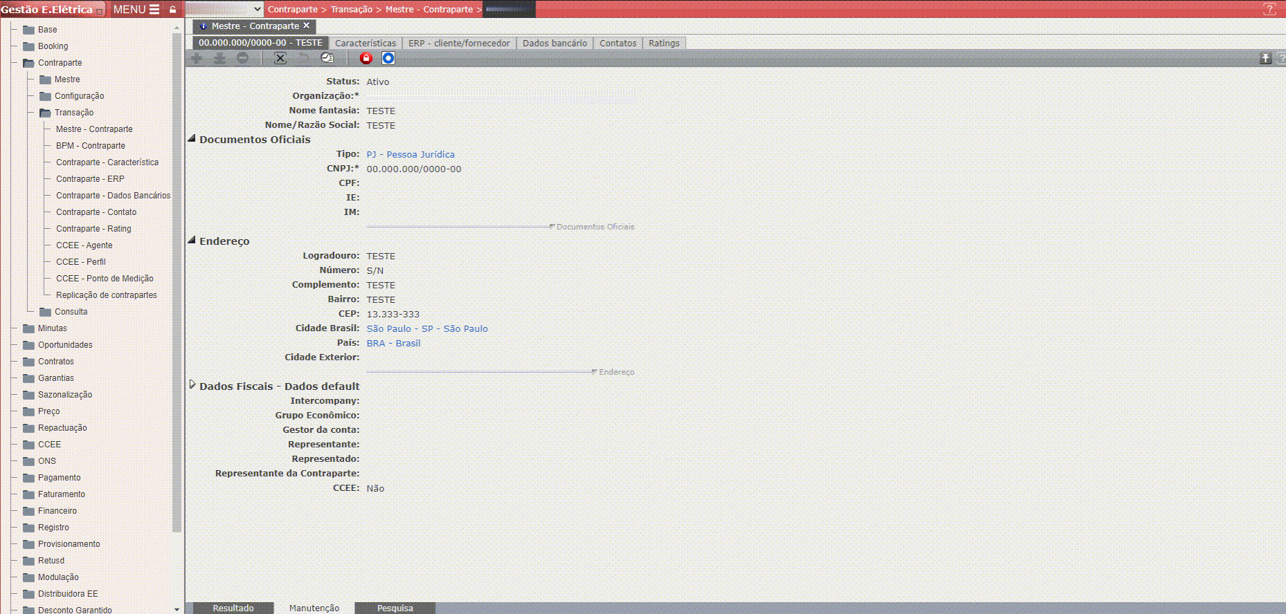
Task: Close the Mestre - Contraparte tab
Action: (307, 26)
